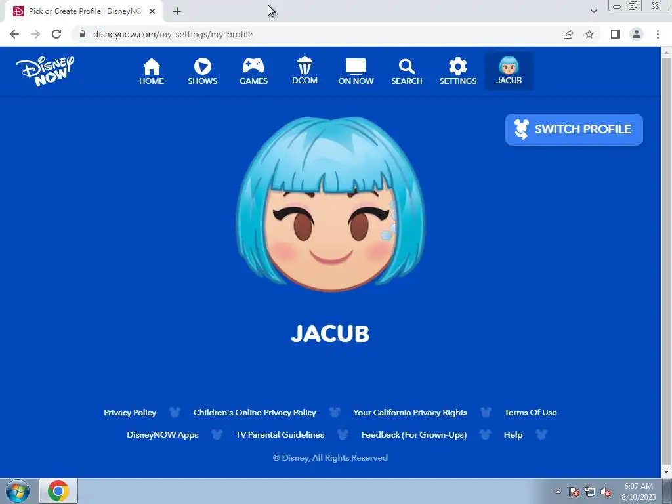Open Your California Privacy Rights link

pyautogui.click(x=409, y=412)
